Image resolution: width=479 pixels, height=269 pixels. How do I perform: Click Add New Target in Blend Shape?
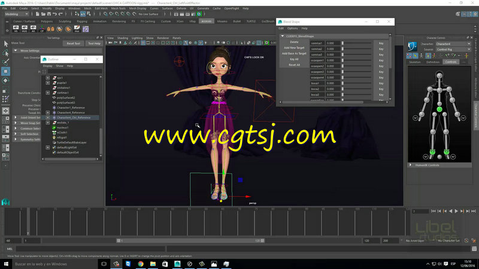pyautogui.click(x=294, y=48)
